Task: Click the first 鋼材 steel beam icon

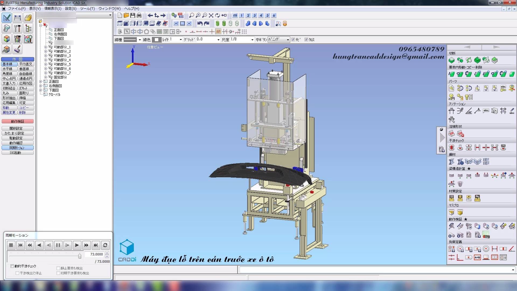Action: (452, 161)
